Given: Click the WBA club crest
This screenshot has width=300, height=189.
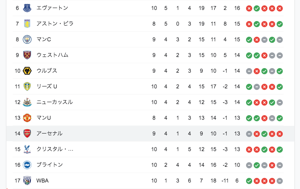Looking at the screenshot, I should 27,181.
